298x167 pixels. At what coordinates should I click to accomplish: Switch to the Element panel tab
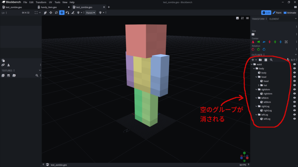tap(274, 19)
